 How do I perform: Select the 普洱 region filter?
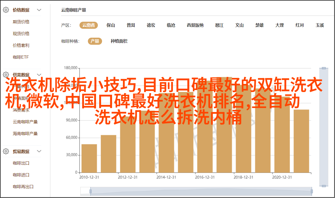coord(131,25)
